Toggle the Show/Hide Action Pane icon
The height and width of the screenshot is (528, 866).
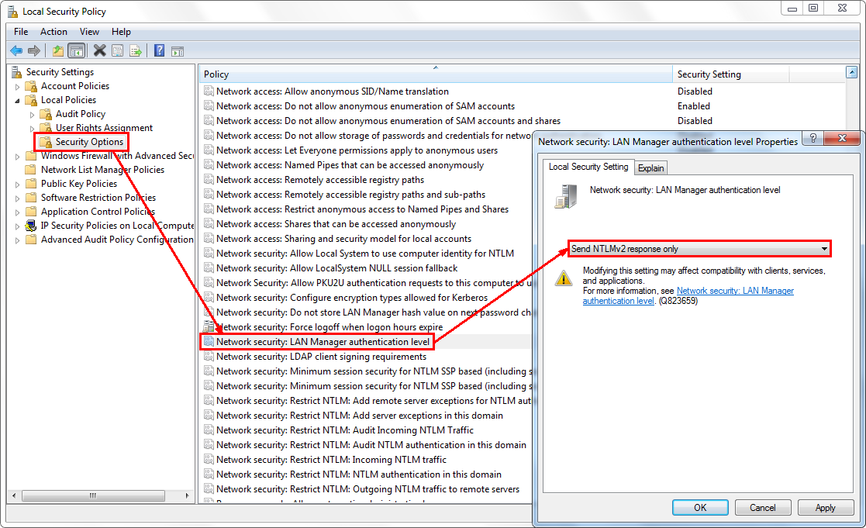(178, 50)
